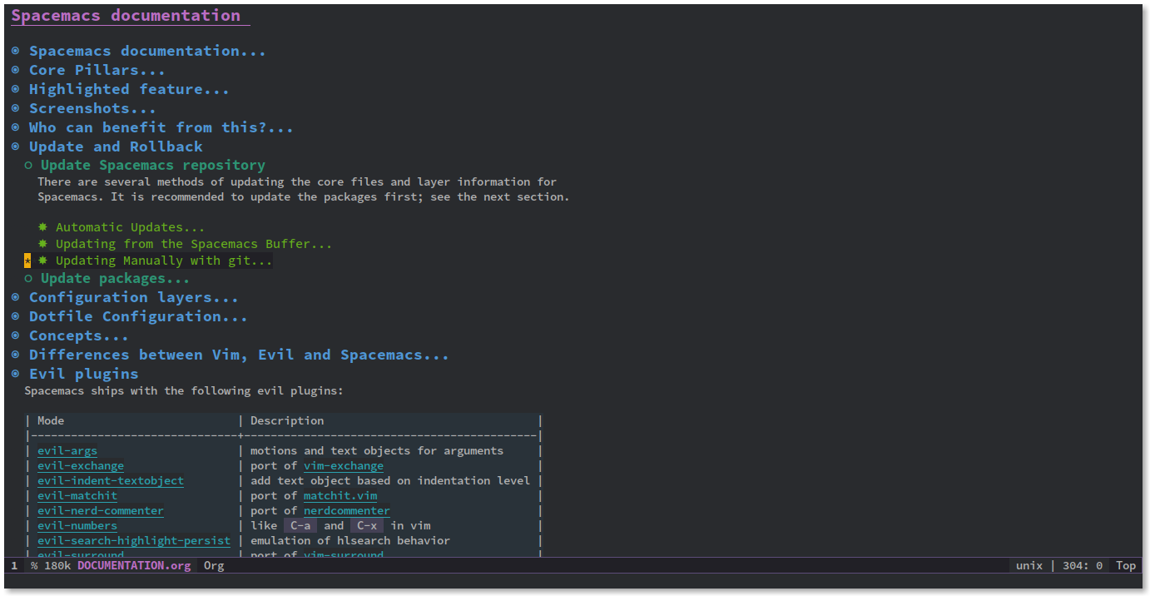Click the window number 1 in mode line
This screenshot has width=1150, height=596.
coord(14,566)
